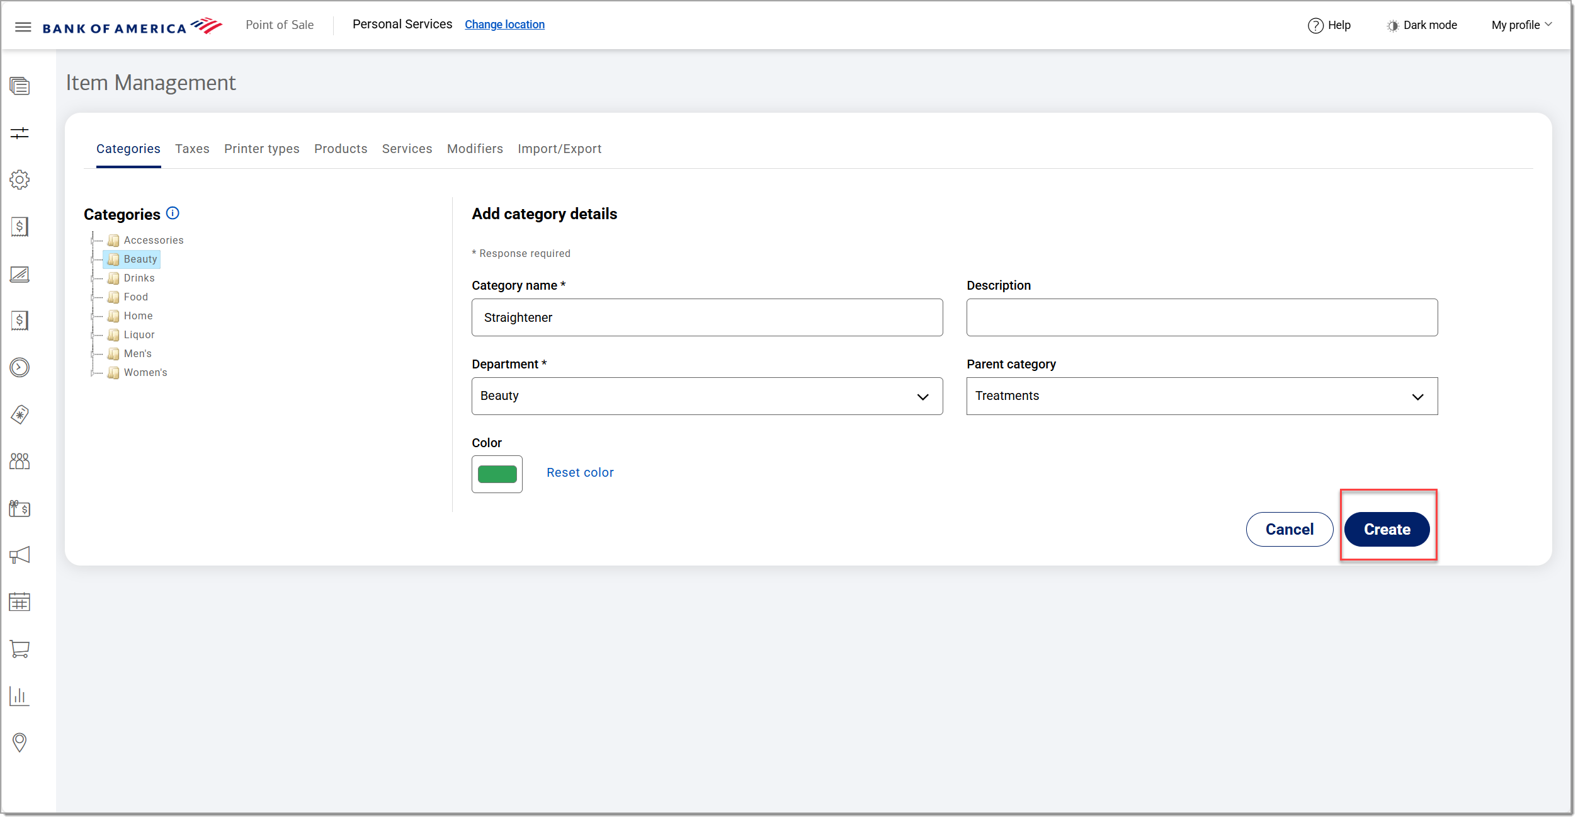The height and width of the screenshot is (820, 1578).
Task: Click the bar chart reports icon
Action: [x=20, y=697]
